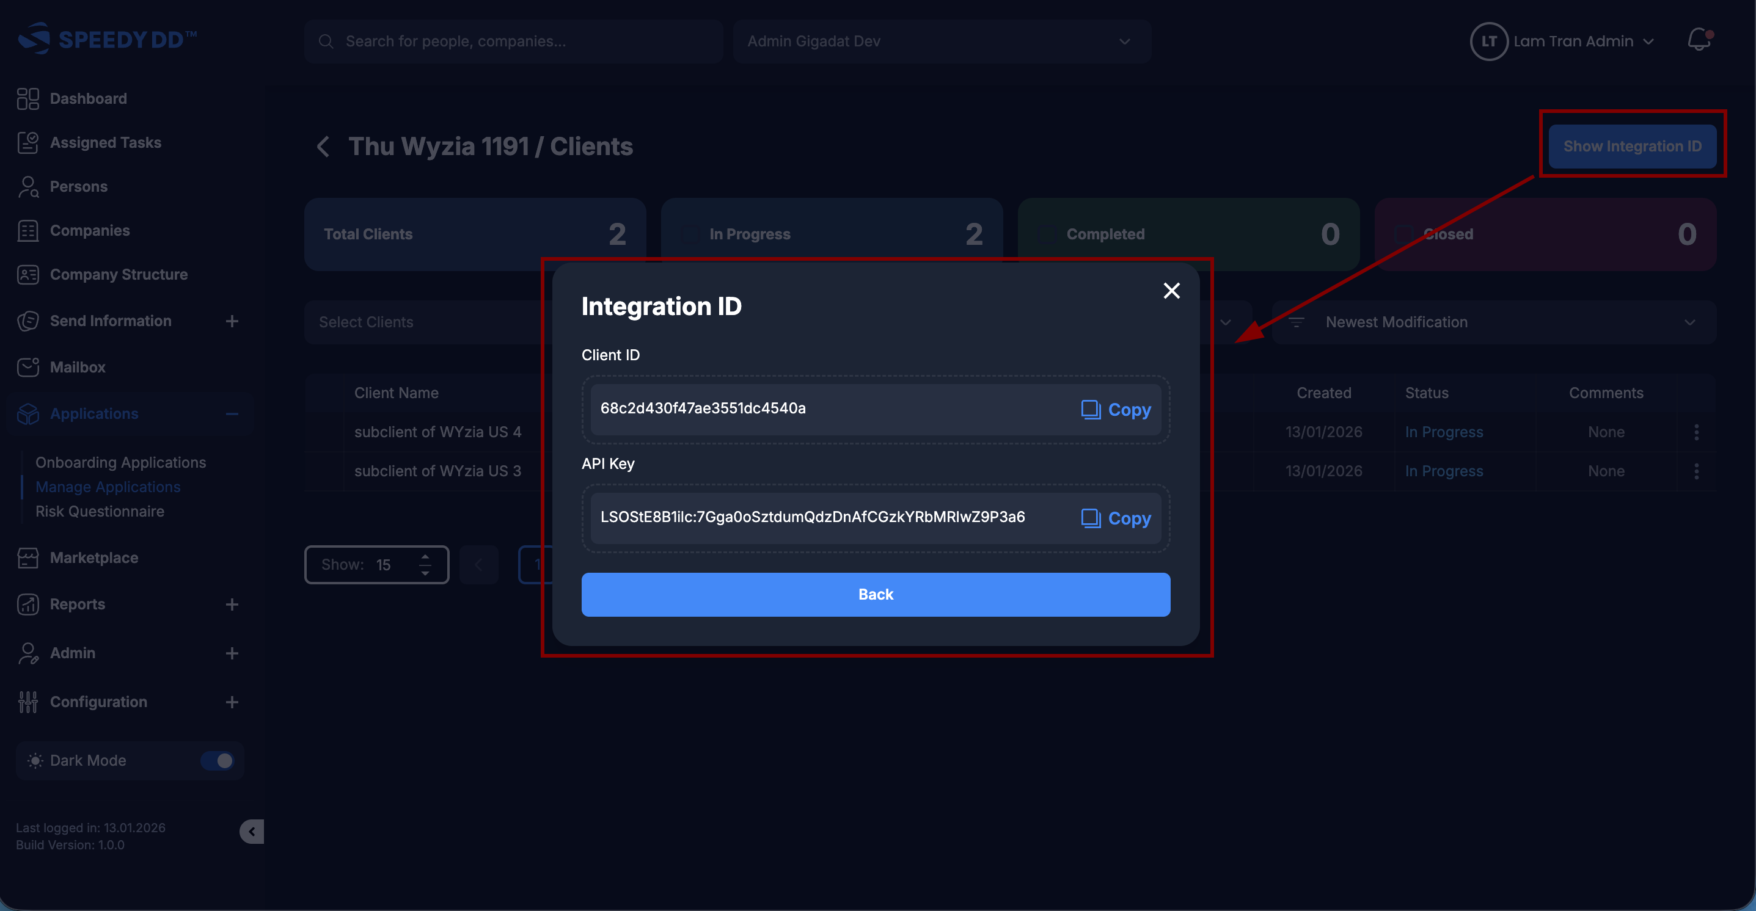Click the back arrow beside Thu Wyzia
The width and height of the screenshot is (1756, 911).
[x=324, y=147]
